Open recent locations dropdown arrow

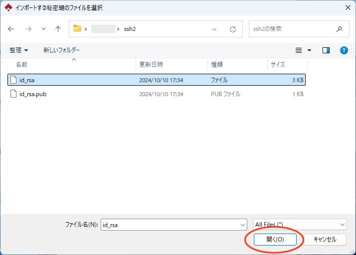[43, 29]
